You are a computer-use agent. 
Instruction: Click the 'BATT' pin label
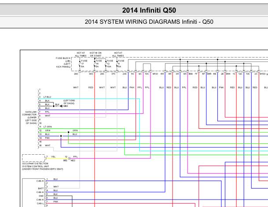point(41,189)
